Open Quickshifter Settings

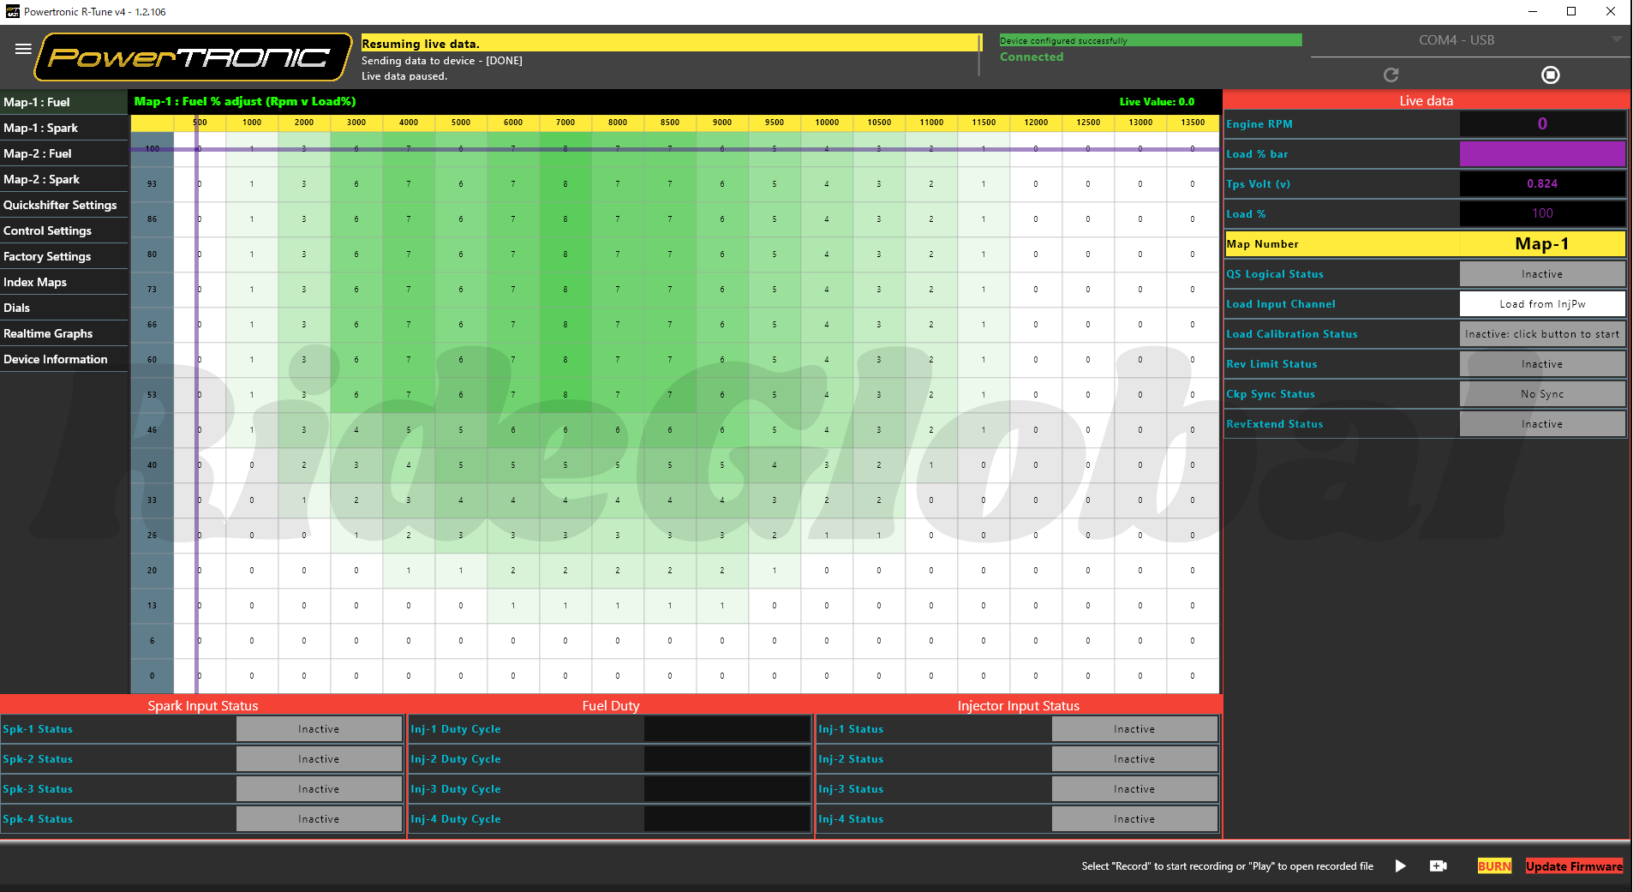pos(60,205)
